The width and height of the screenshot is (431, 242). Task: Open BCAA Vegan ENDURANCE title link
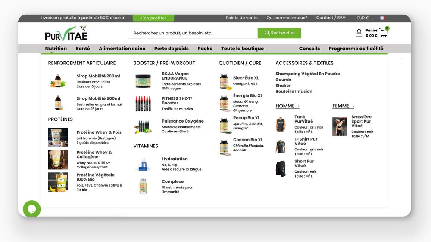[x=175, y=76]
